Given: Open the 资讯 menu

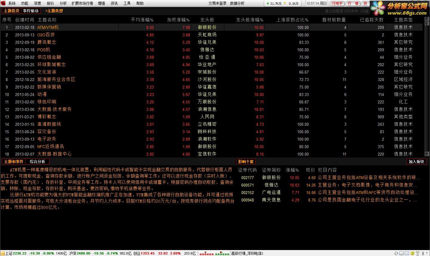Looking at the screenshot, I should pyautogui.click(x=114, y=3).
